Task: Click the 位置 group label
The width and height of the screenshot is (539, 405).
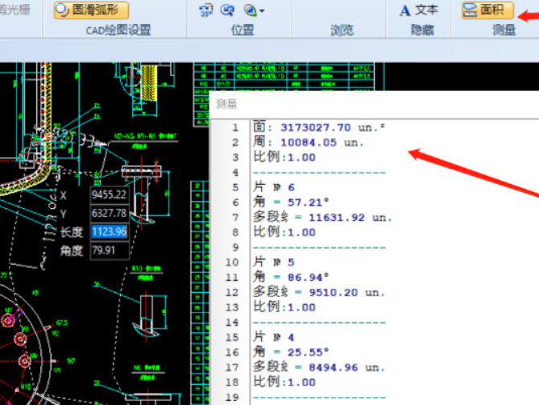Action: (x=243, y=31)
